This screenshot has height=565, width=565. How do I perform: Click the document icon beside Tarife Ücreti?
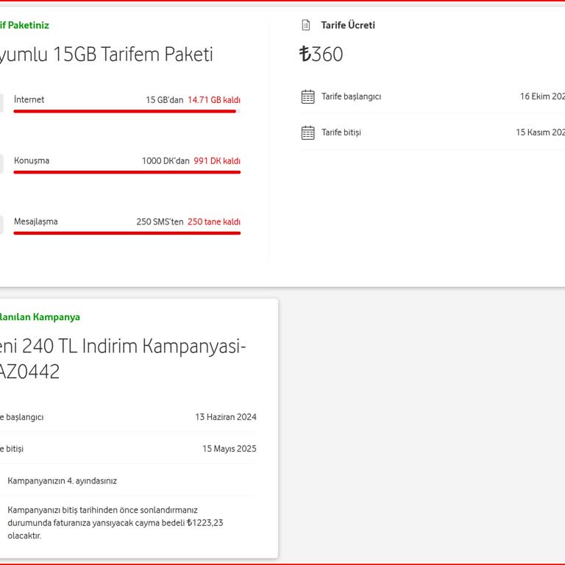tap(305, 25)
